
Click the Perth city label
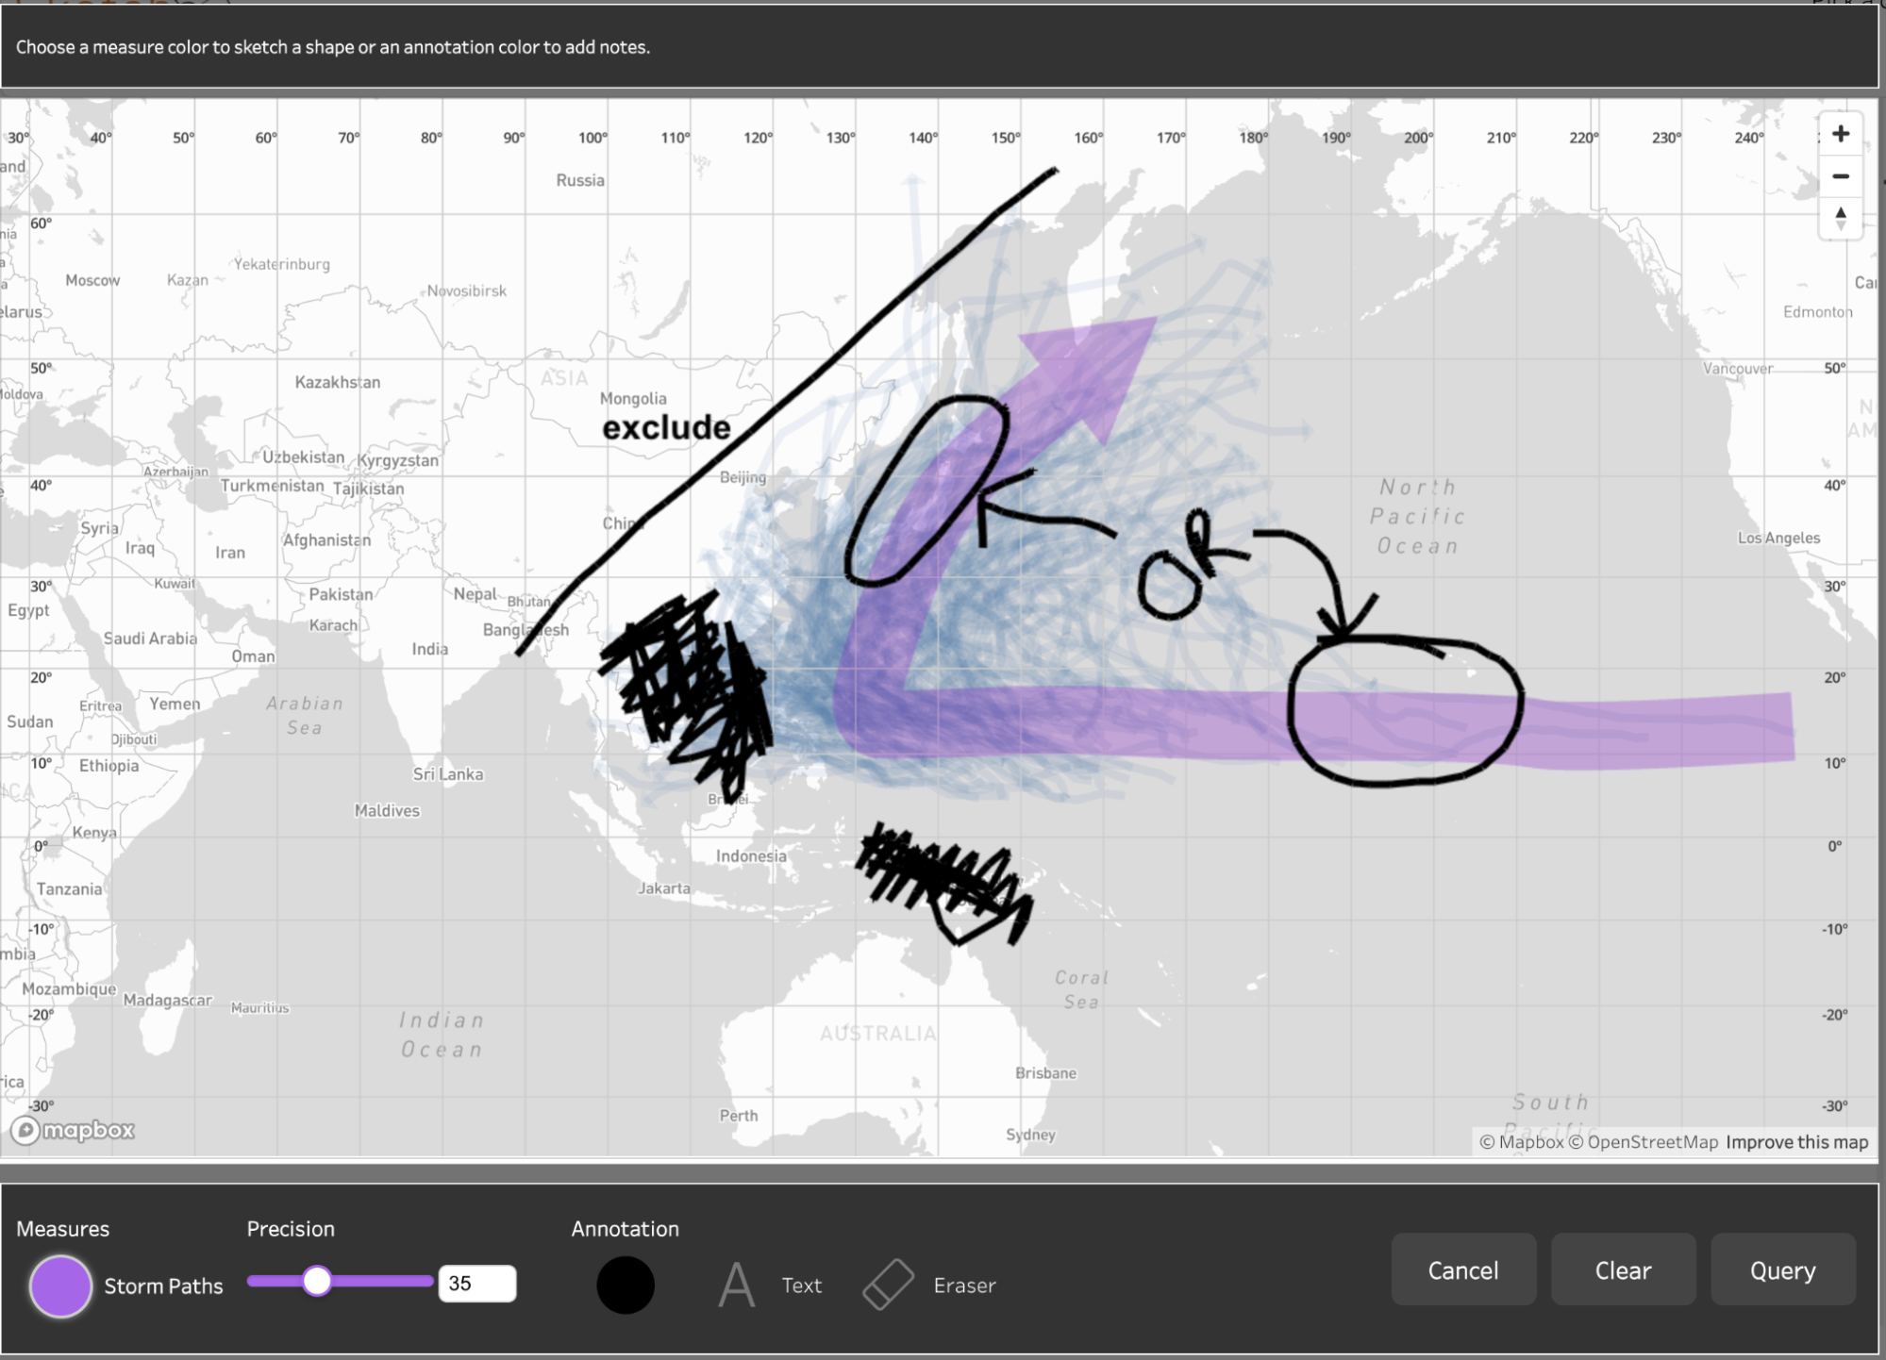[739, 1116]
